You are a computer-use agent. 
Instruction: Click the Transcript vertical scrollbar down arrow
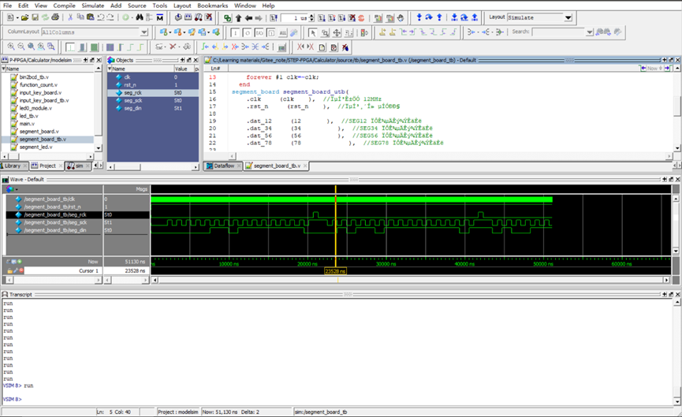click(677, 401)
